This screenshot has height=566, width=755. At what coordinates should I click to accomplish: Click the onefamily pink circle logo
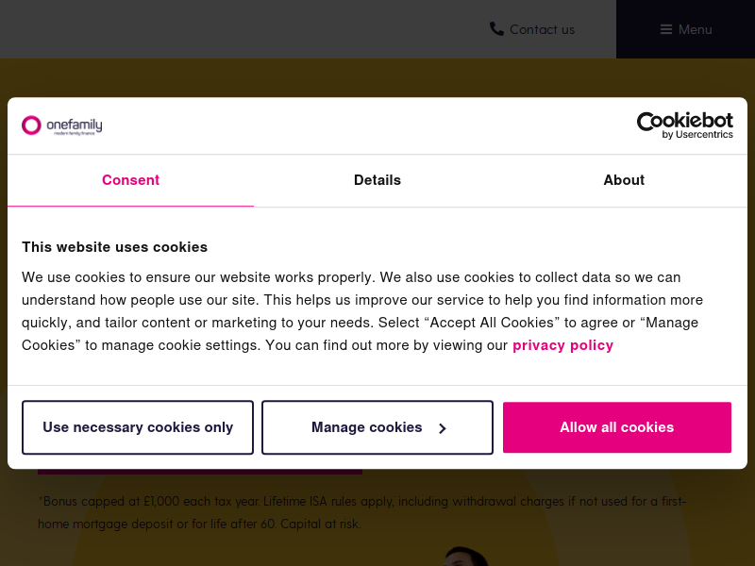pyautogui.click(x=31, y=125)
